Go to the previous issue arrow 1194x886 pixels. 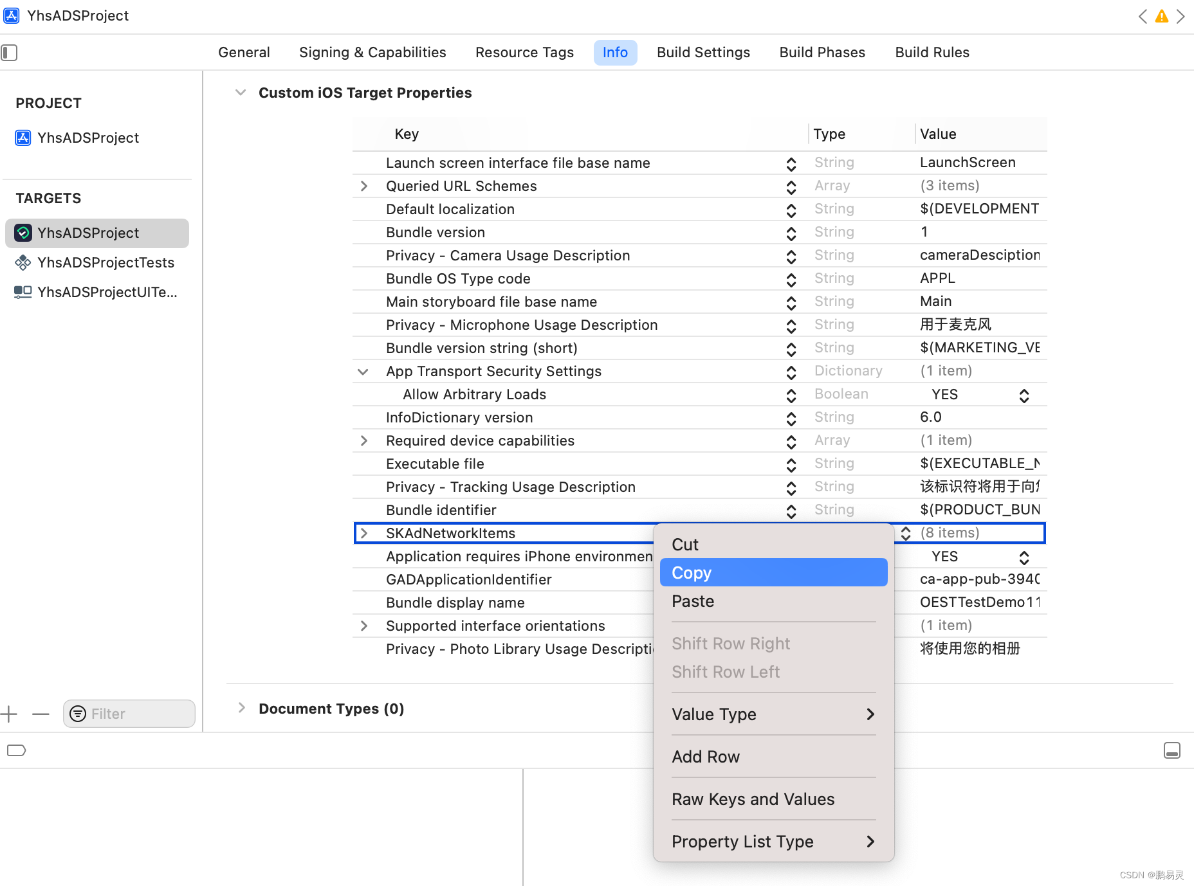pos(1143,16)
